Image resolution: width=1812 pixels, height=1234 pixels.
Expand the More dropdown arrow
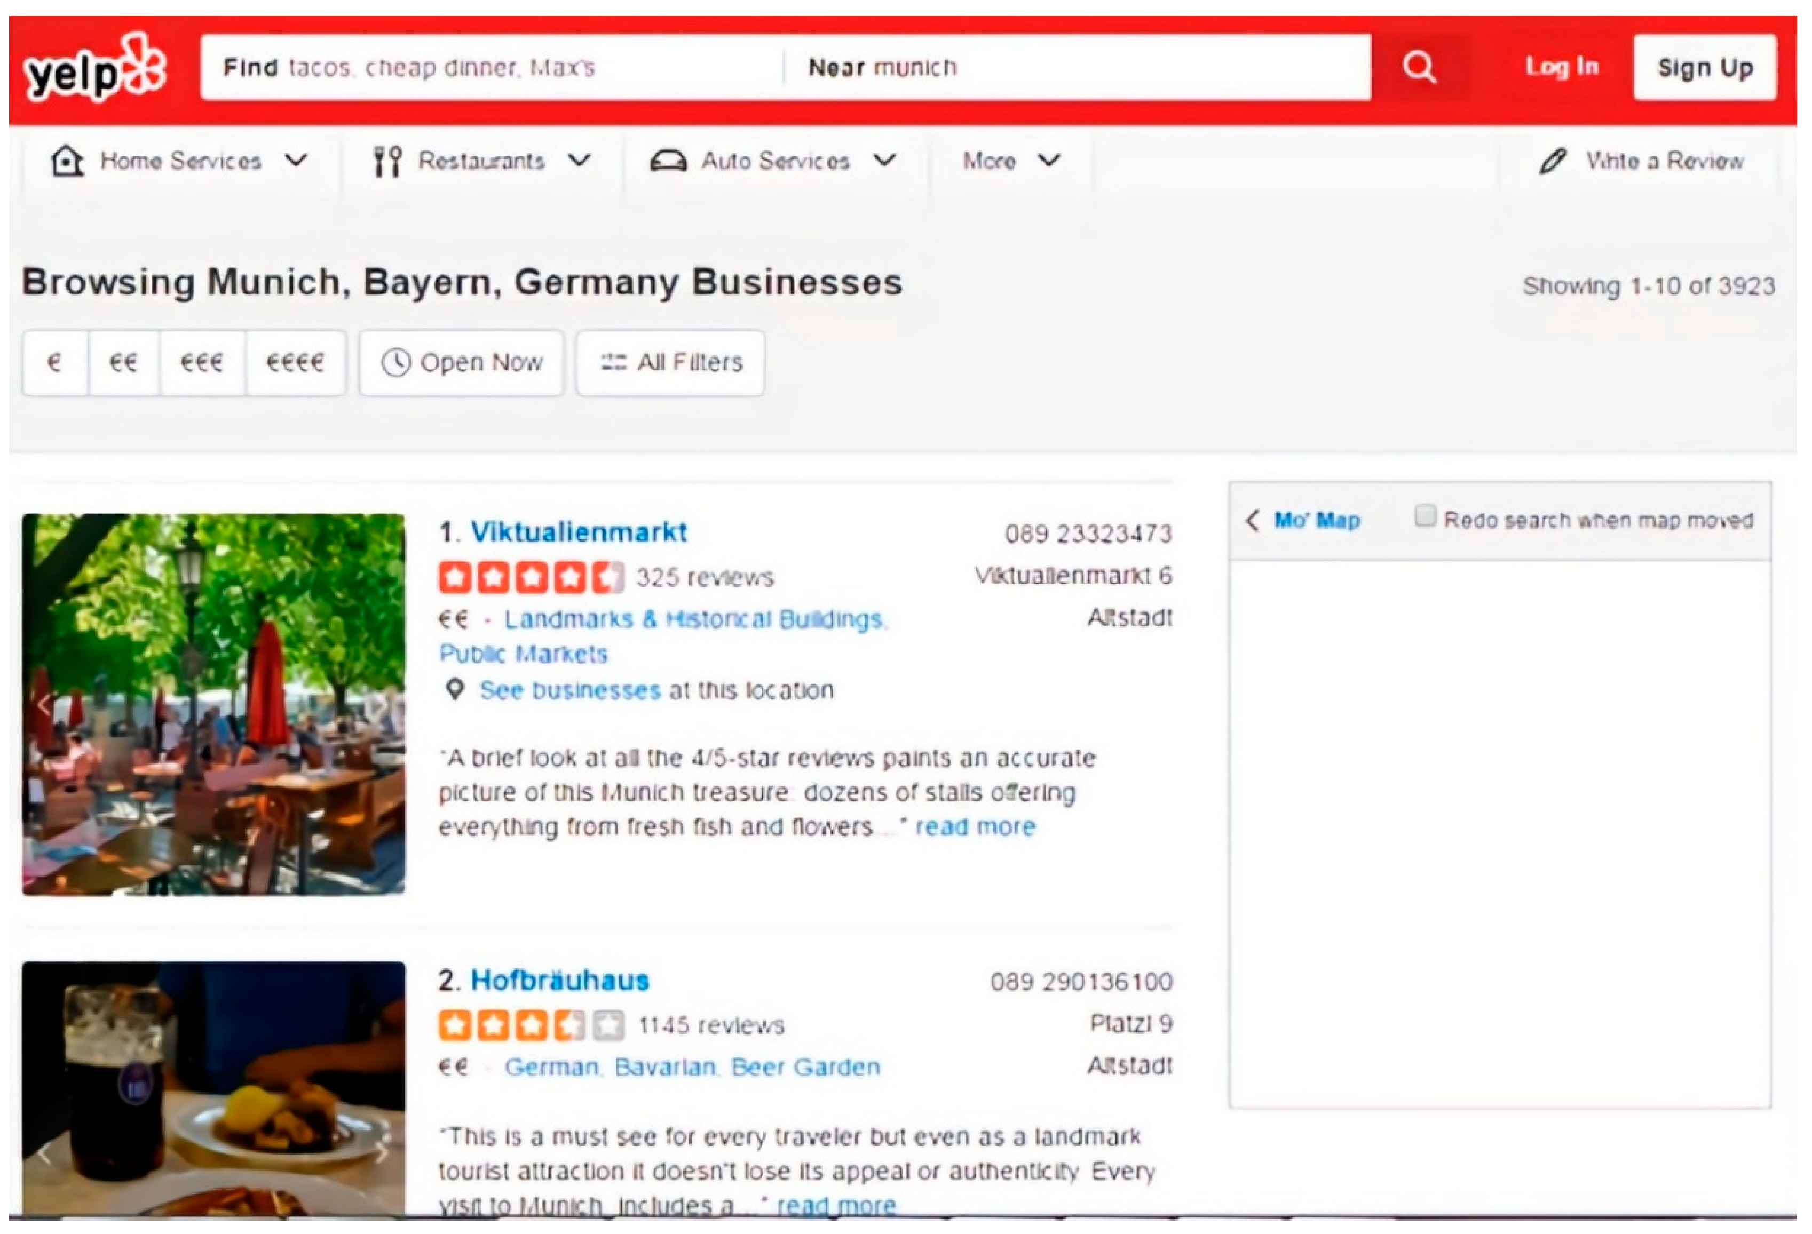tap(1049, 161)
